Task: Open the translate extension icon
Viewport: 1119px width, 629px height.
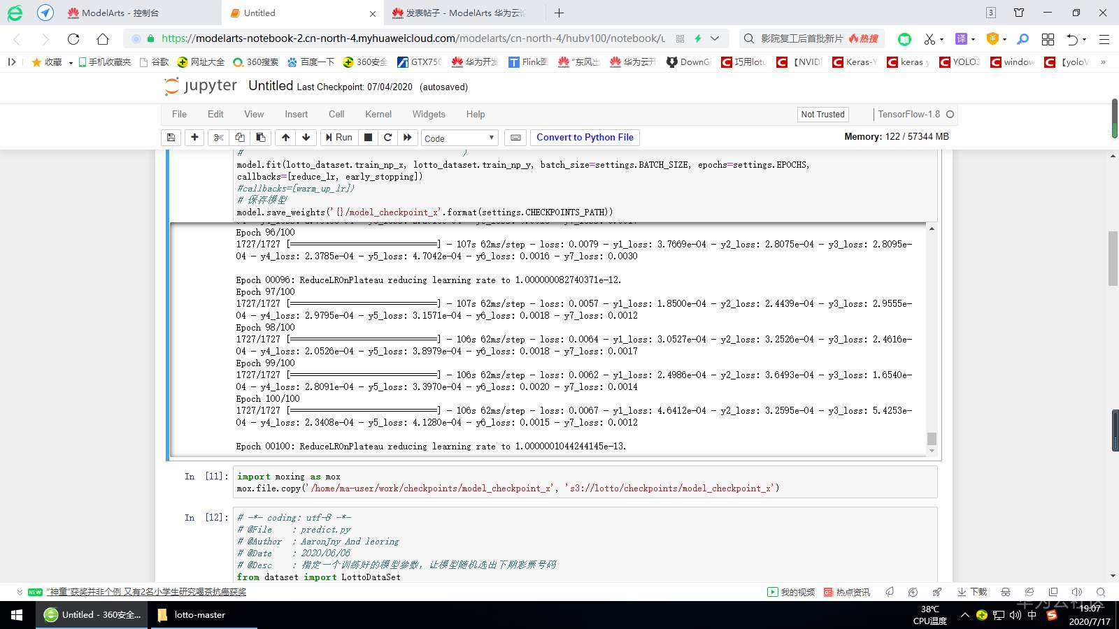Action: [x=962, y=39]
